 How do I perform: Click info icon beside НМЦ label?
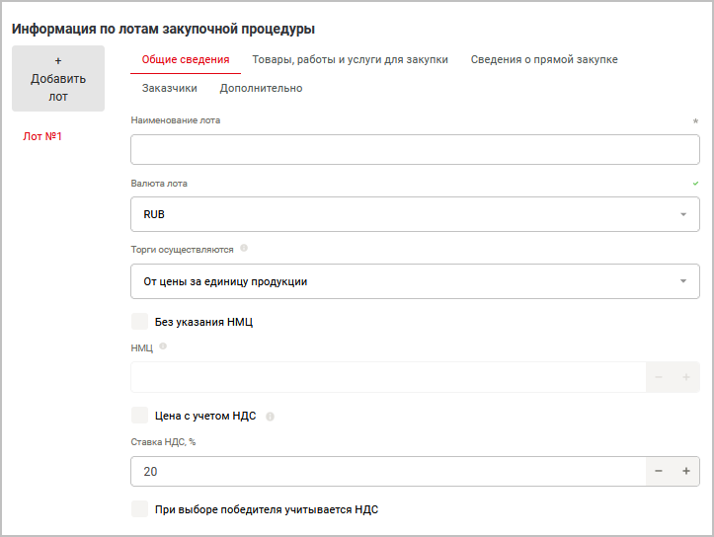click(163, 346)
